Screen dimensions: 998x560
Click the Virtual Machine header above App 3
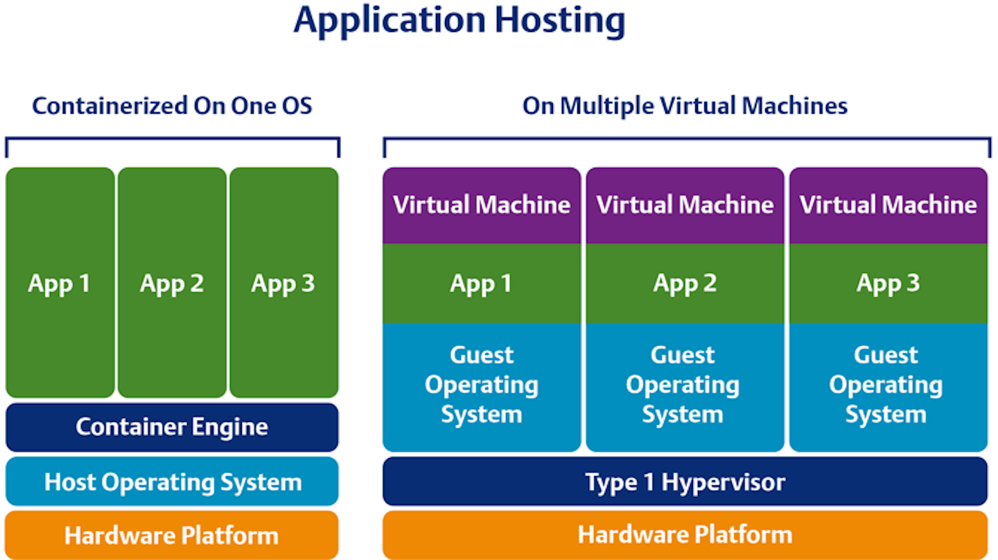888,205
